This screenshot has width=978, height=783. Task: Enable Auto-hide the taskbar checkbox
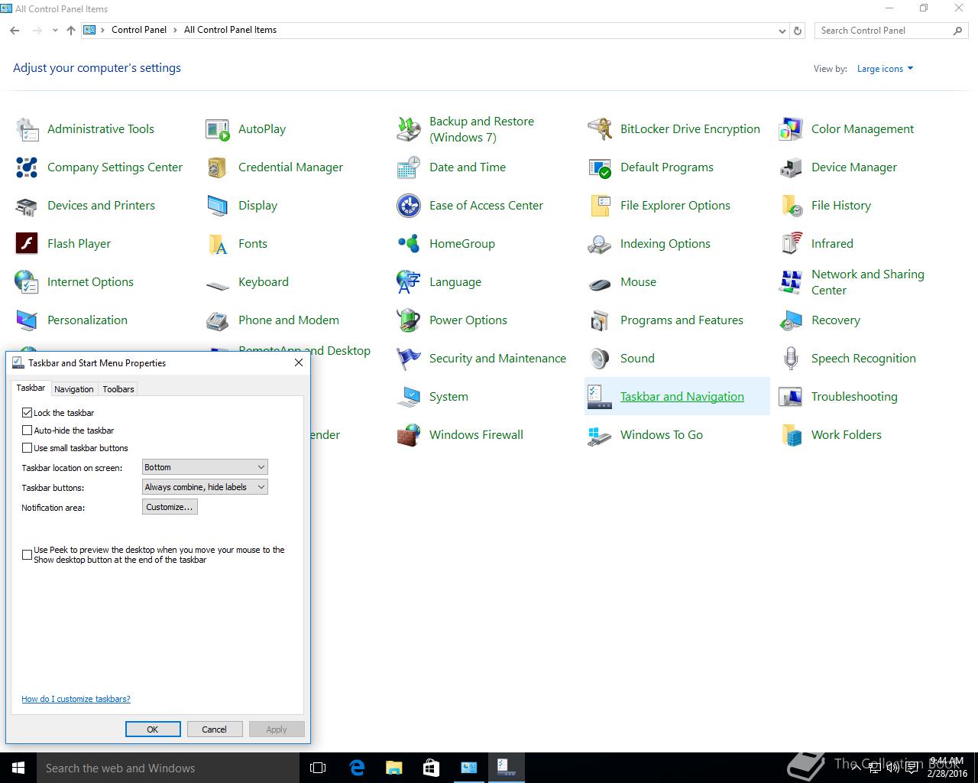[28, 430]
